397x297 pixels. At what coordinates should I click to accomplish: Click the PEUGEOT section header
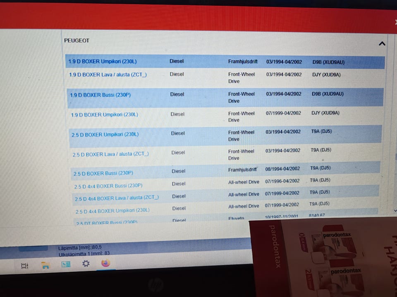[x=77, y=41]
